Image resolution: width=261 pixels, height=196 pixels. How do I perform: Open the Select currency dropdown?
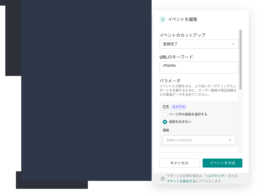199,140
